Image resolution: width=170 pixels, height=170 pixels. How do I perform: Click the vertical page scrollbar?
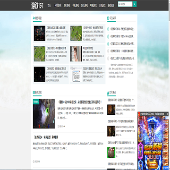[x=169, y=85]
